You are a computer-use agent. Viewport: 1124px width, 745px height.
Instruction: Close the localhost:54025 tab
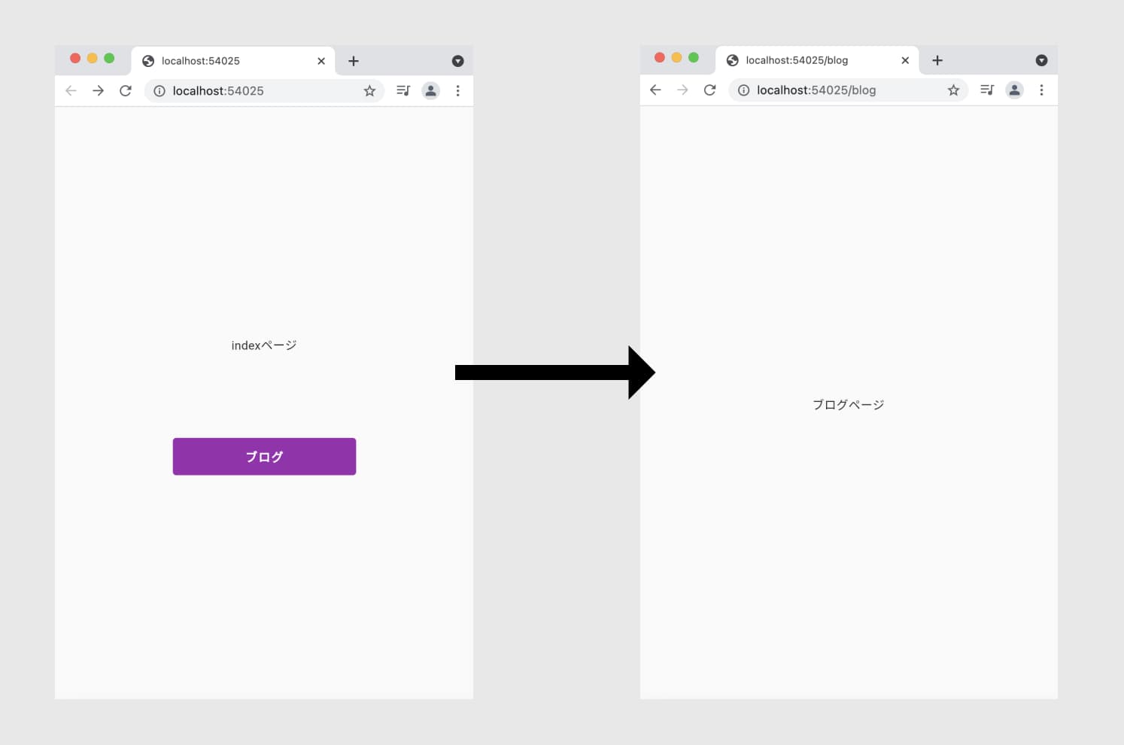coord(321,61)
